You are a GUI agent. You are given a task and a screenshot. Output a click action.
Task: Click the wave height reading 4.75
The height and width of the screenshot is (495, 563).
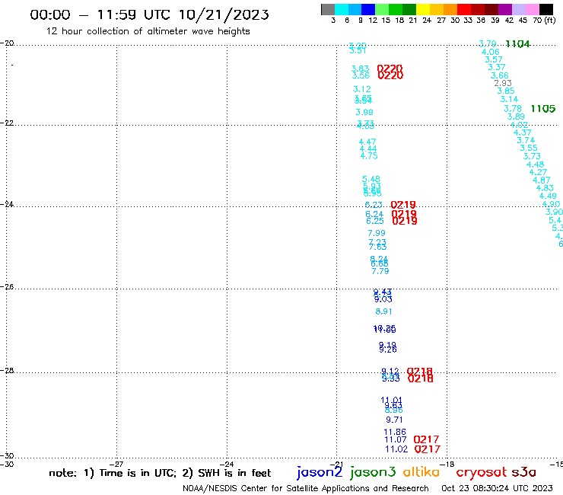point(369,156)
